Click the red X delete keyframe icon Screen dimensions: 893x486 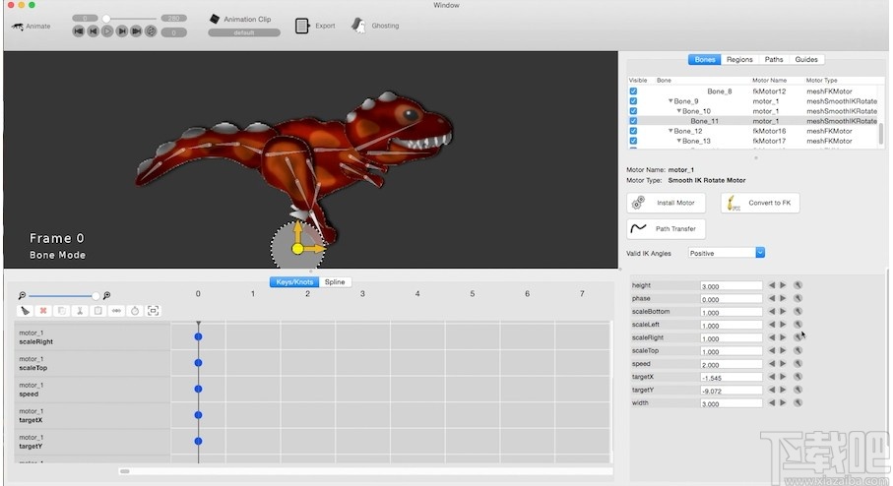point(43,311)
